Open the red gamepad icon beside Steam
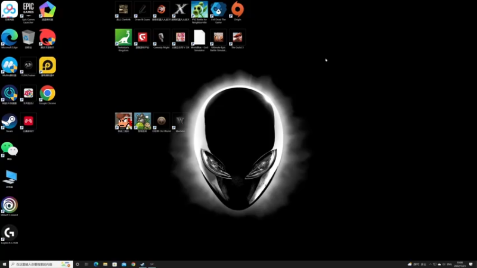This screenshot has width=477, height=268. click(x=28, y=121)
